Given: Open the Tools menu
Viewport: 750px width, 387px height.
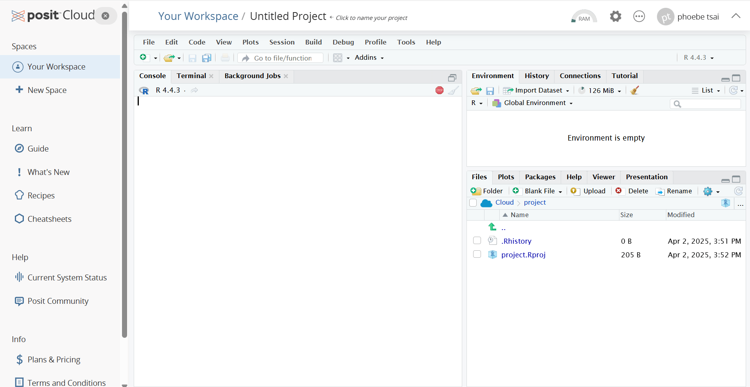Looking at the screenshot, I should coord(406,42).
